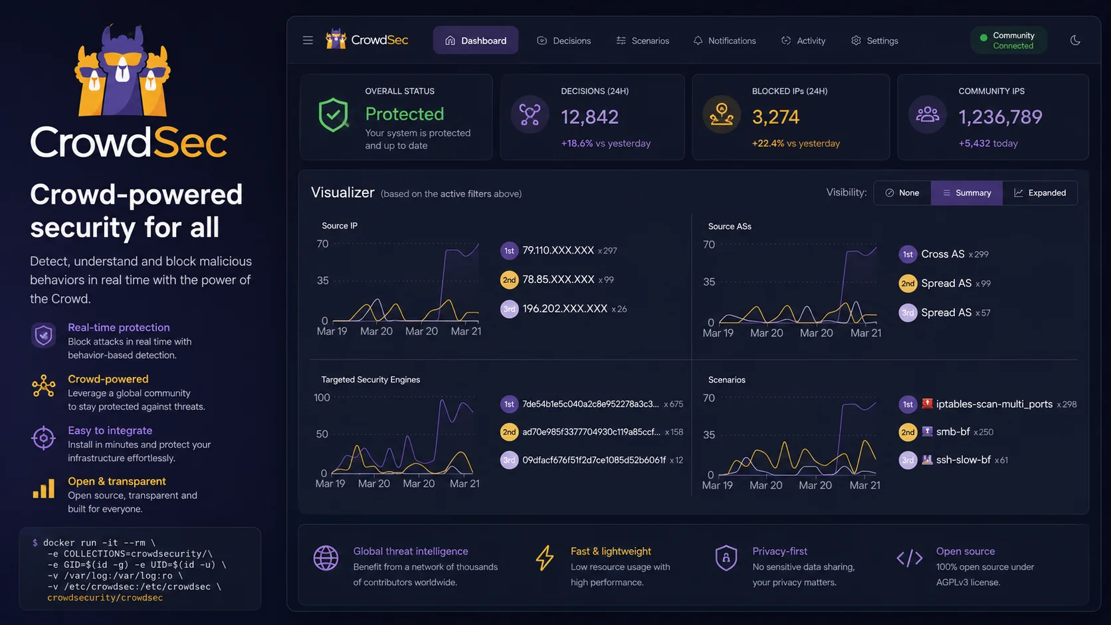Click the Real-time protection shield icon
The image size is (1111, 625).
click(x=44, y=335)
